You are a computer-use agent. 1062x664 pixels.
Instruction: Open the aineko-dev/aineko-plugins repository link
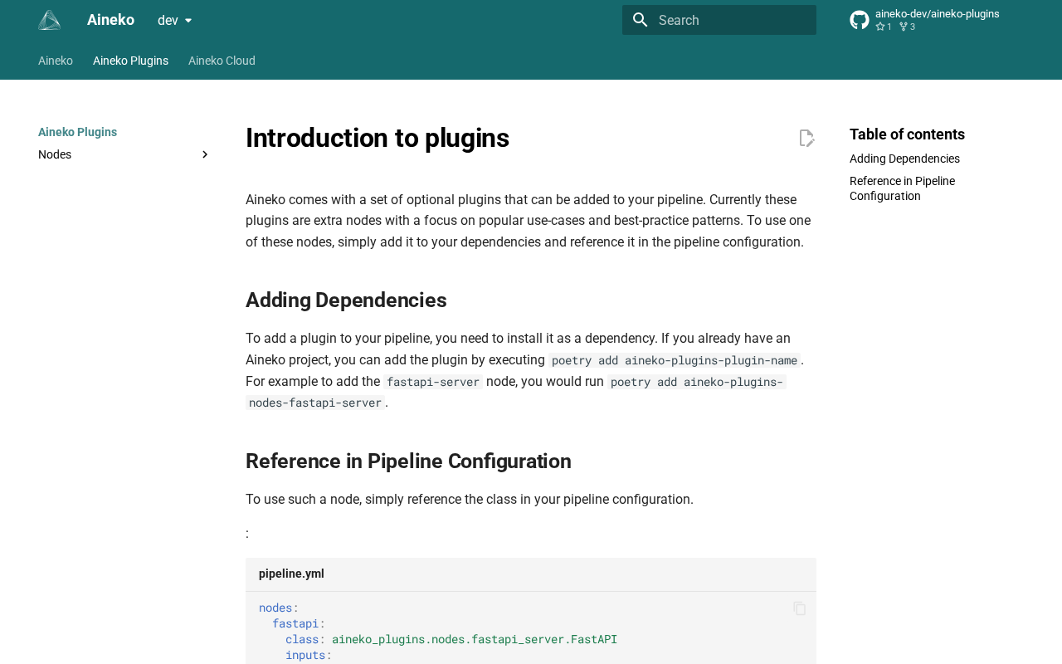937,14
